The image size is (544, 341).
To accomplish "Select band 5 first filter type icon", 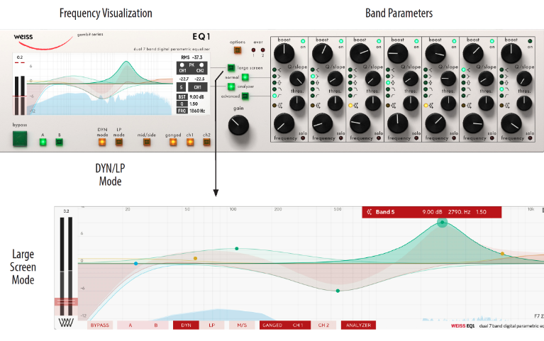I will point(426,69).
